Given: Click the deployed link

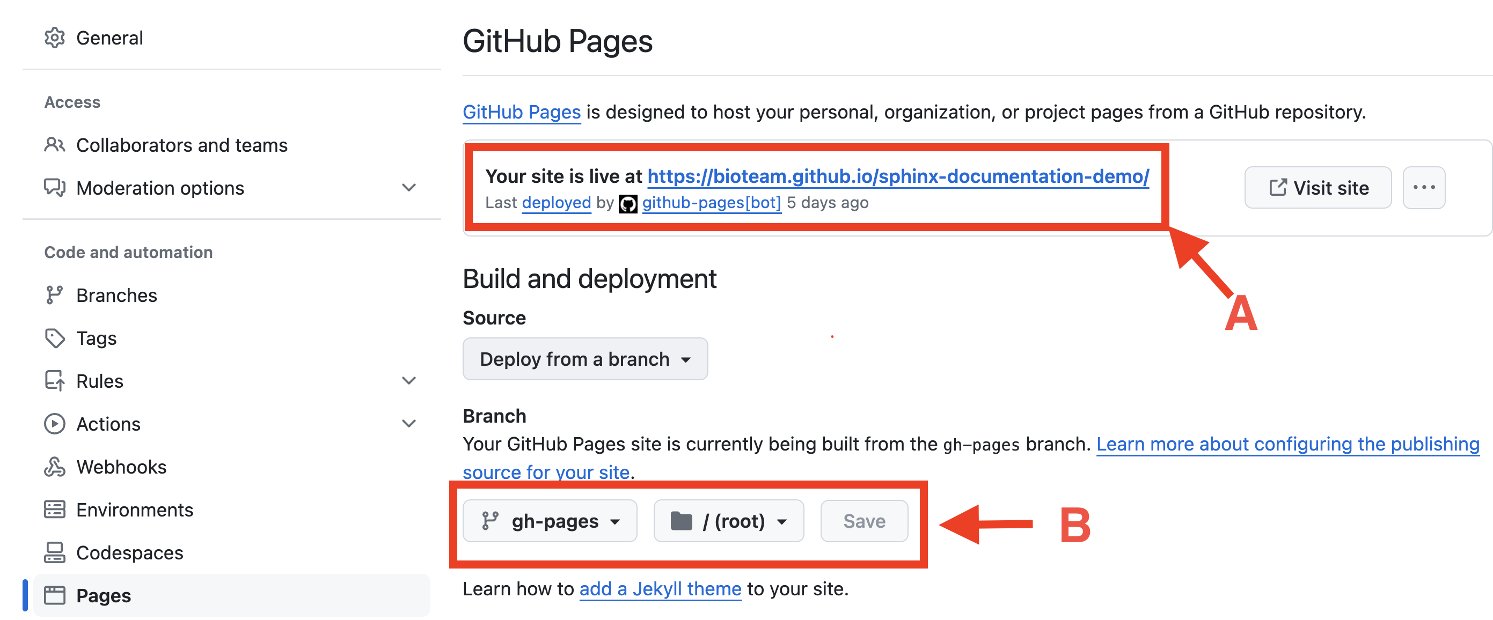Looking at the screenshot, I should click(556, 203).
